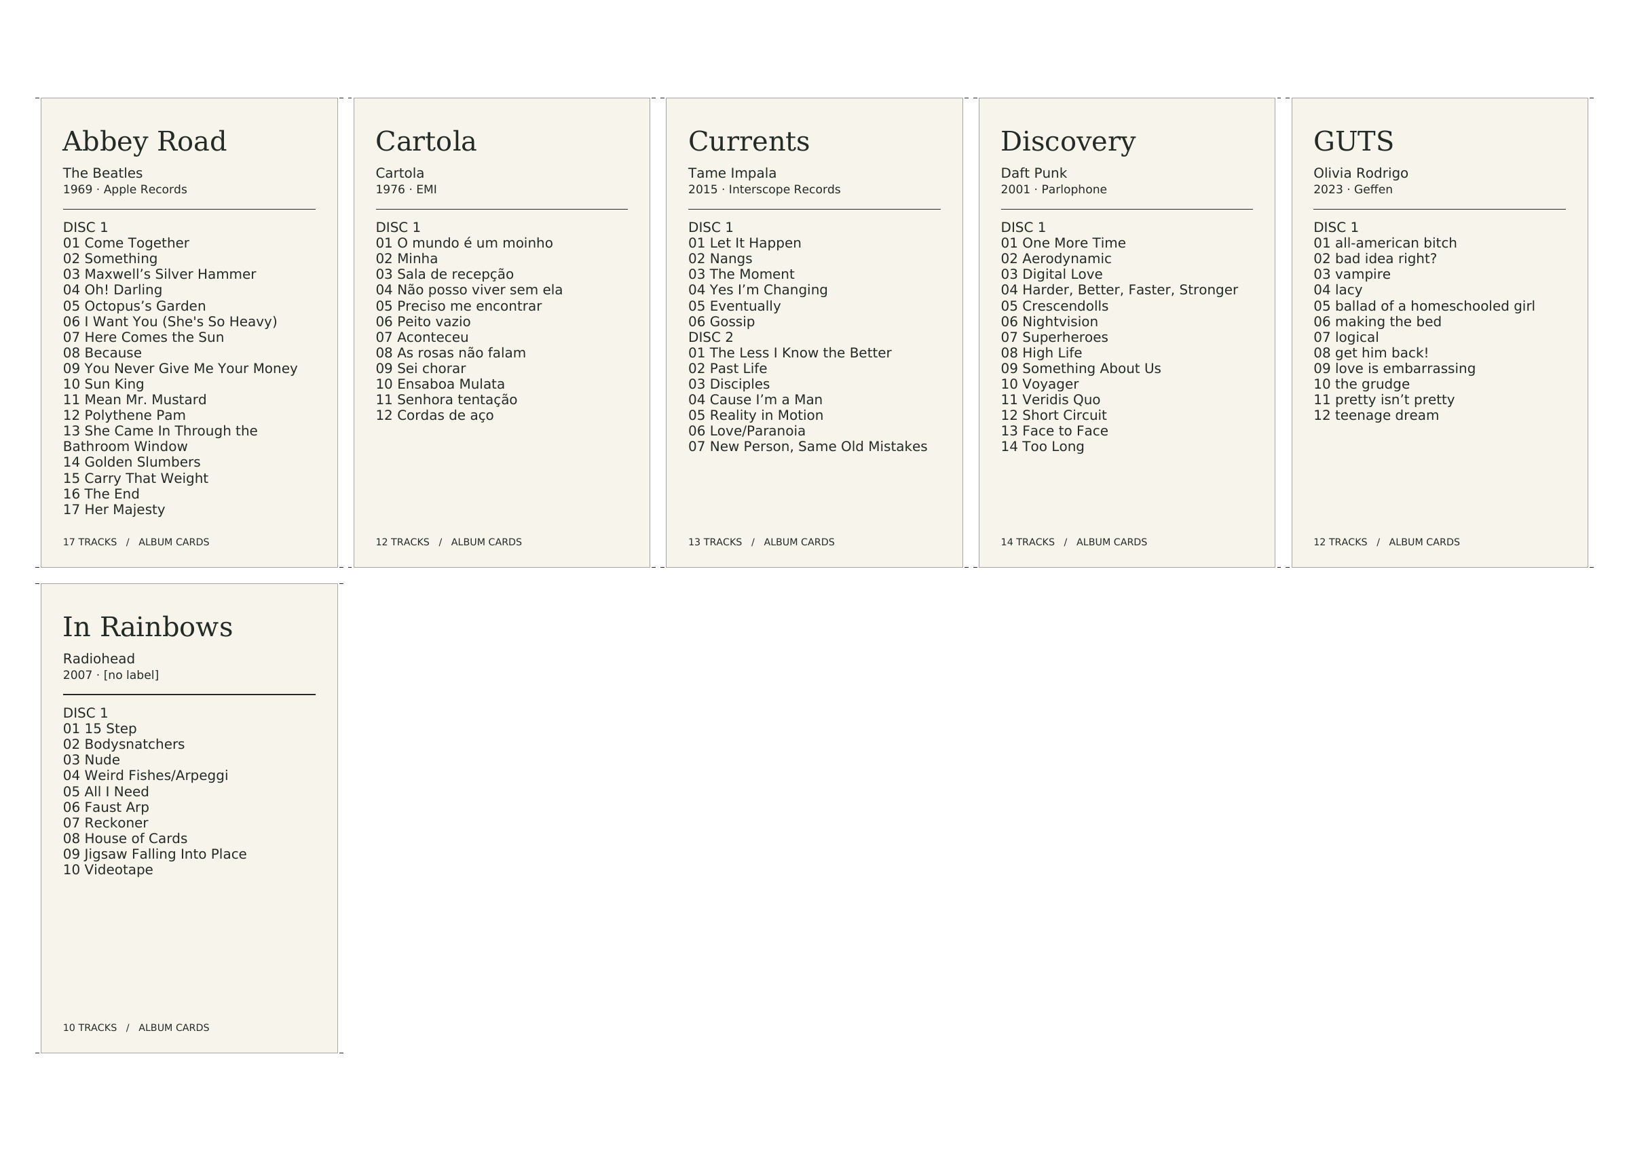Click the Discovery album title

tap(1068, 142)
